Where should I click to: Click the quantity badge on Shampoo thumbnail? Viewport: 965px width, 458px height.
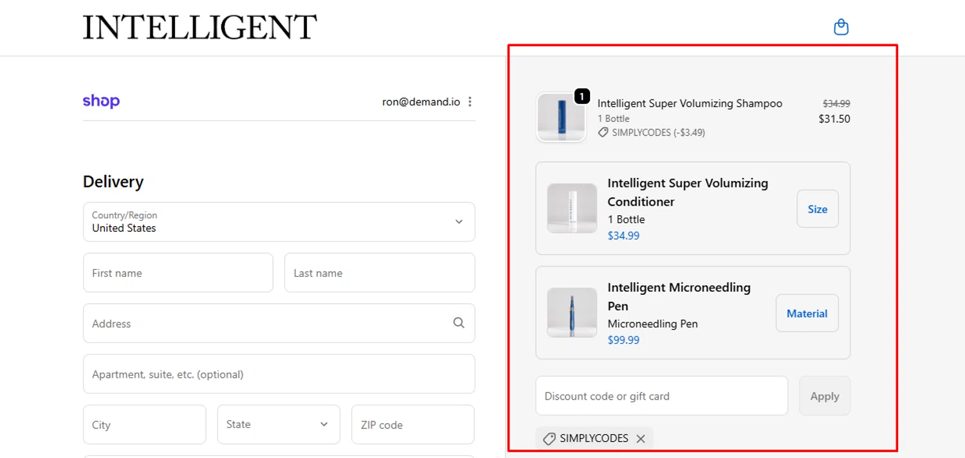point(582,96)
